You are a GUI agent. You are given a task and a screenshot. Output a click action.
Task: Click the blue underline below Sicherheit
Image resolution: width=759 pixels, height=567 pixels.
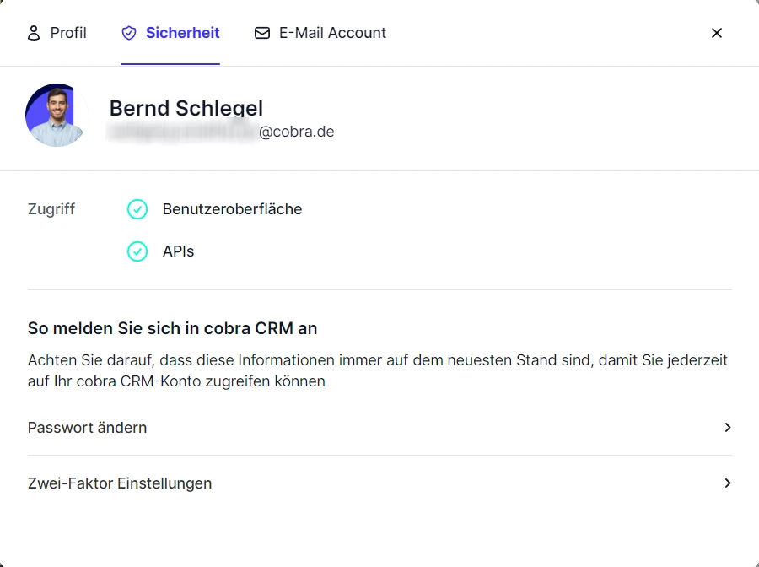(x=170, y=62)
